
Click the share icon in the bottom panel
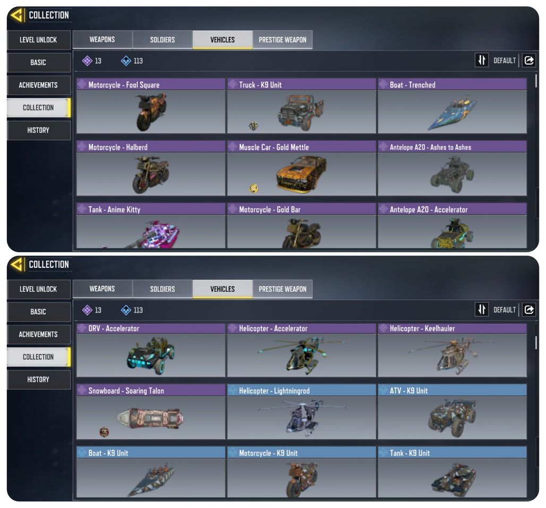[528, 310]
